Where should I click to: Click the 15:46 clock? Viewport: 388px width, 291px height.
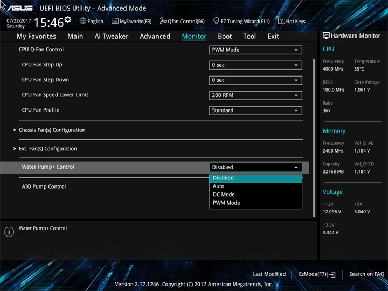(48, 23)
